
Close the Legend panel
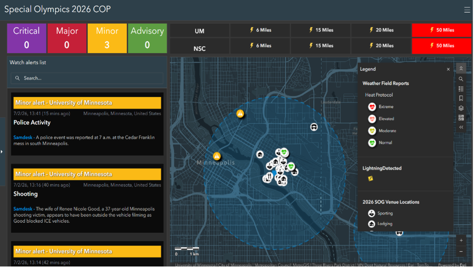[x=448, y=69]
